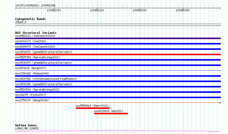The width and height of the screenshot is (228, 134).
Task: Click esv3637492 (1000GenomesConsortiumPhase3) label
Action: pyautogui.click(x=46, y=79)
